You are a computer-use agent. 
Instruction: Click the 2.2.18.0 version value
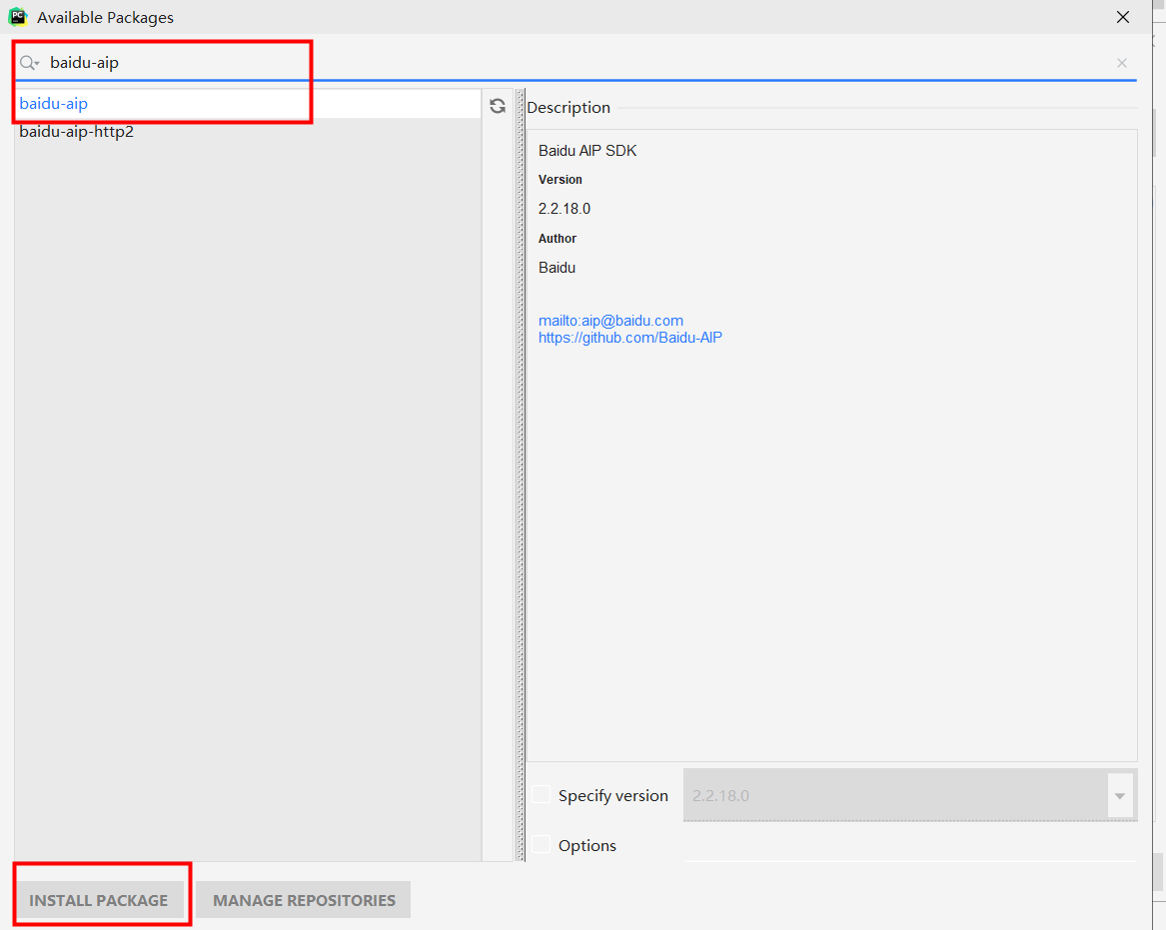pos(565,209)
